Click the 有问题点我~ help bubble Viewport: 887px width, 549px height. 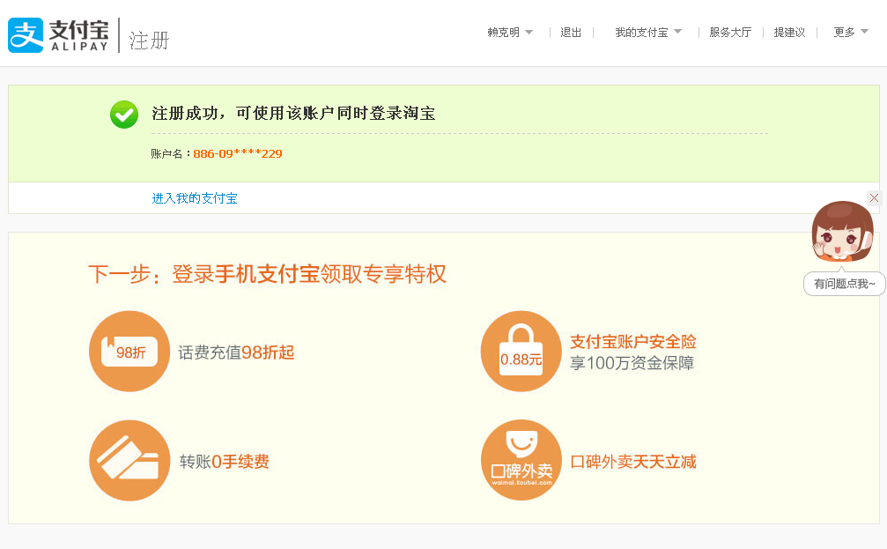pyautogui.click(x=845, y=284)
